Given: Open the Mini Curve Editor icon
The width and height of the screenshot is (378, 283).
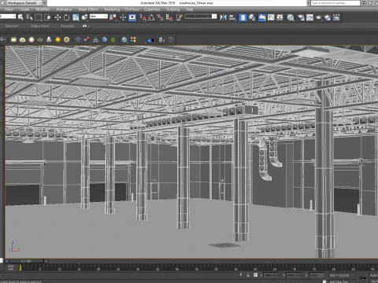Looking at the screenshot, I should (x=10, y=267).
